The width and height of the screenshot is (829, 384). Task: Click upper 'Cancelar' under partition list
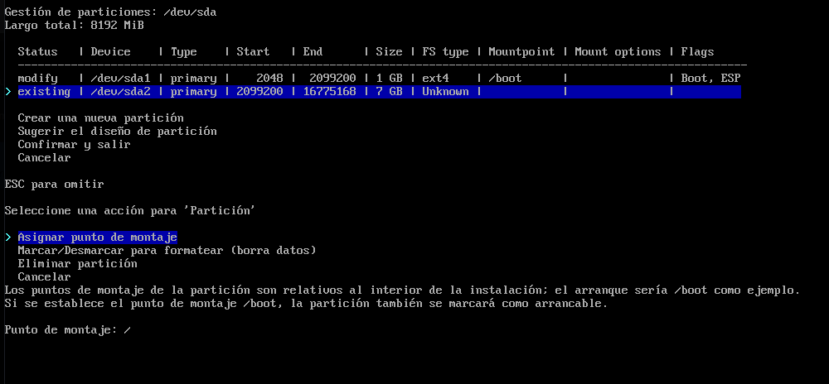click(44, 157)
